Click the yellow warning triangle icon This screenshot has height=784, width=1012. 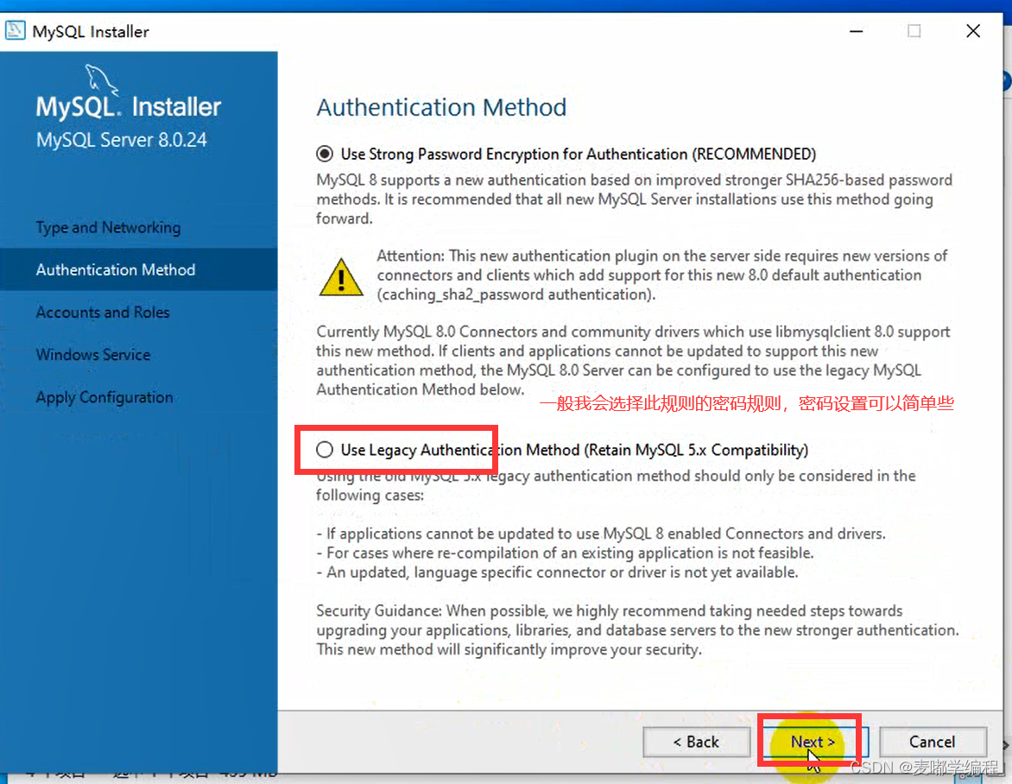click(x=341, y=278)
